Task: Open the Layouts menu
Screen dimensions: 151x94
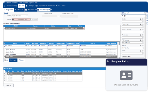Action: 31,2
